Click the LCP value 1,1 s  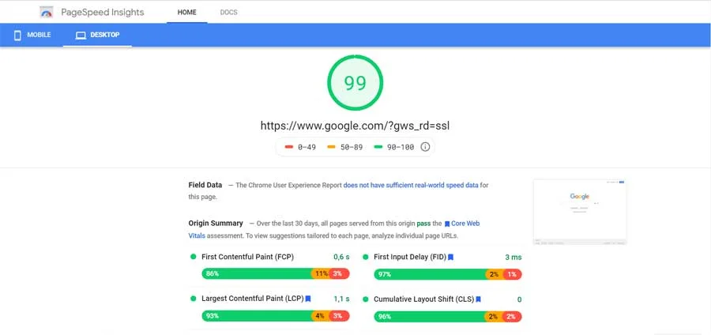pyautogui.click(x=341, y=299)
